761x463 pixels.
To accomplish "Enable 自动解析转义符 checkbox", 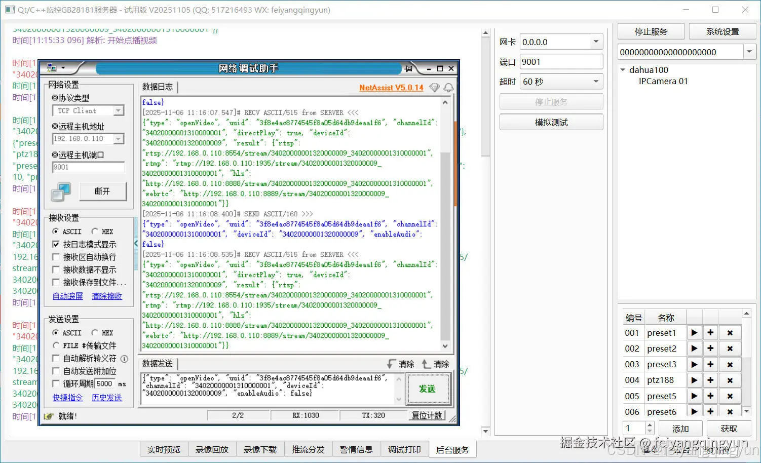I will 56,358.
